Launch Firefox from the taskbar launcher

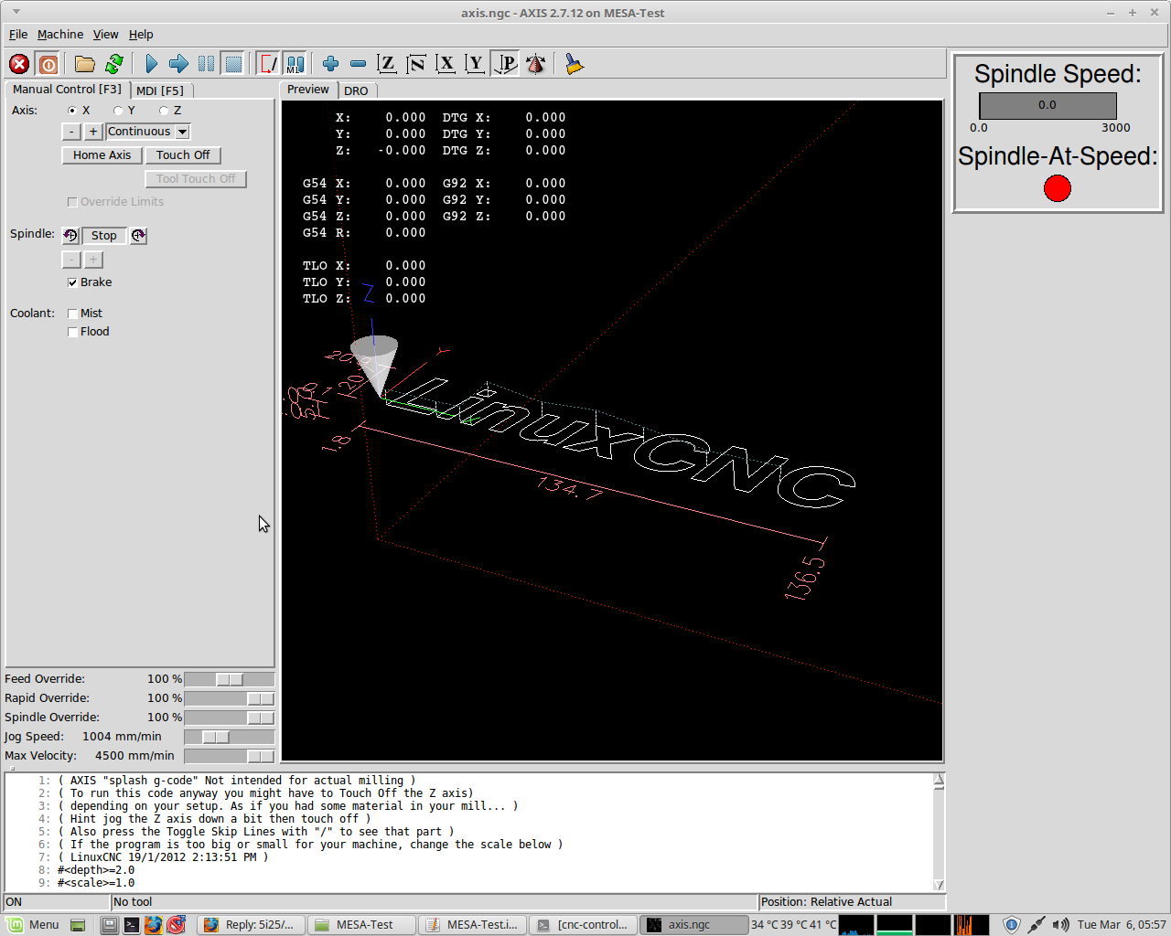tap(153, 925)
